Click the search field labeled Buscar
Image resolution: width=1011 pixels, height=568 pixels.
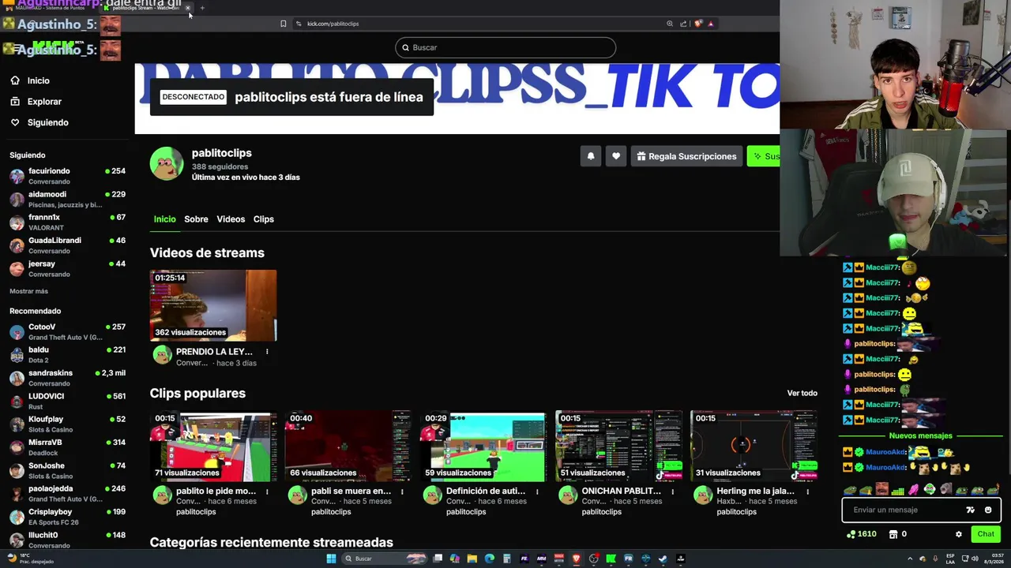(505, 47)
